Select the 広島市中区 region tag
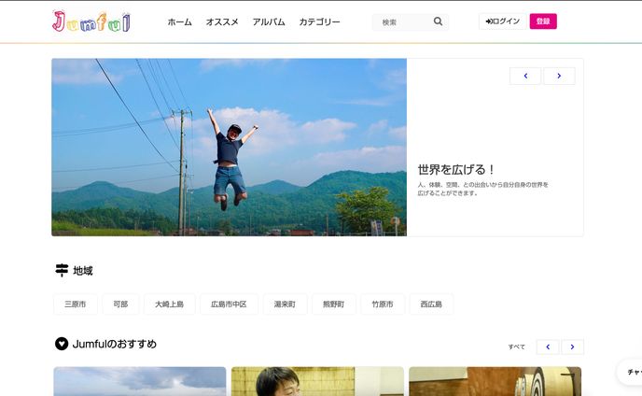Screen dimensions: 642x396 [229, 304]
